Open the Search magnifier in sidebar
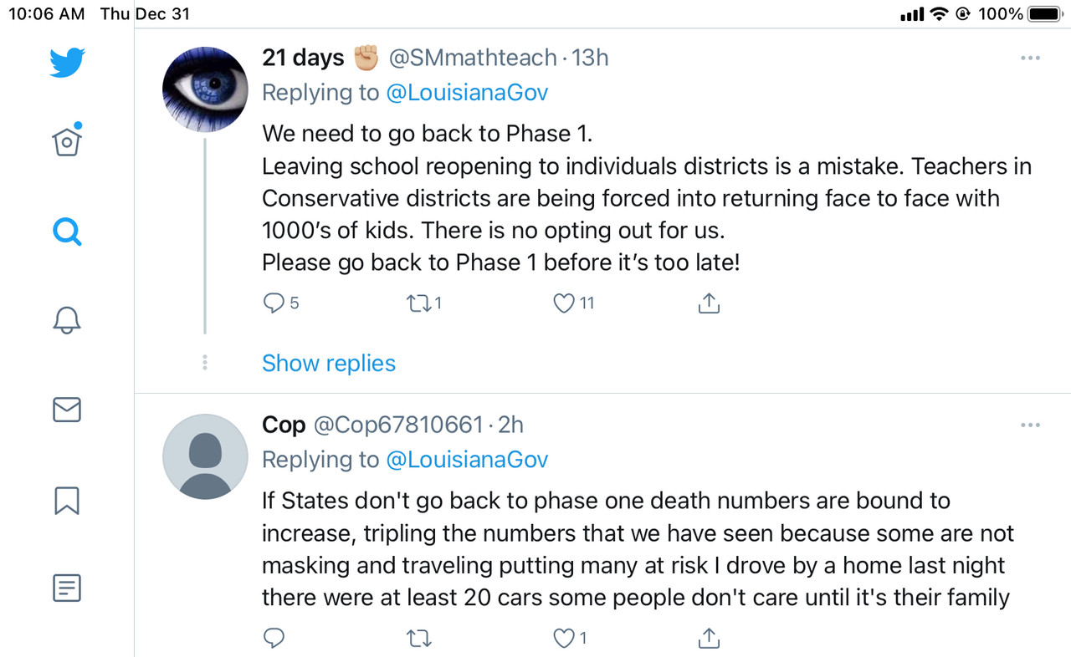The image size is (1071, 657). 67,232
